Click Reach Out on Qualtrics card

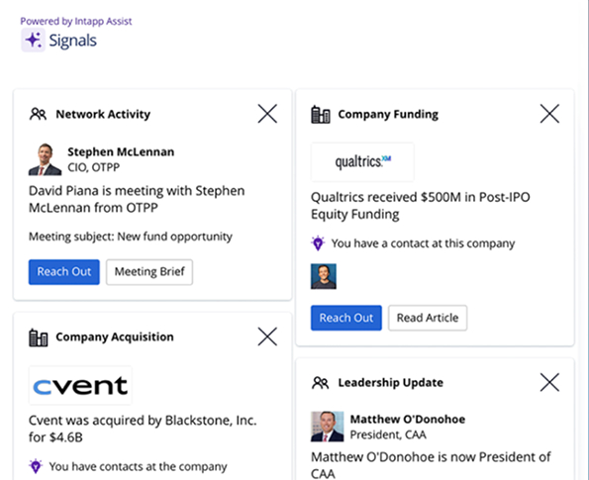pos(345,318)
